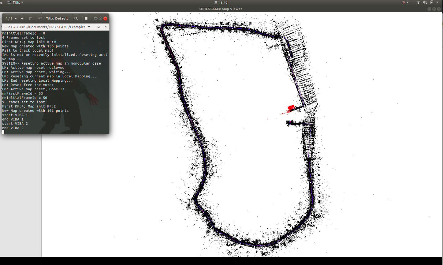443x265 pixels.
Task: Click terminal line 'end VIBA 2'
Action: click(13, 128)
